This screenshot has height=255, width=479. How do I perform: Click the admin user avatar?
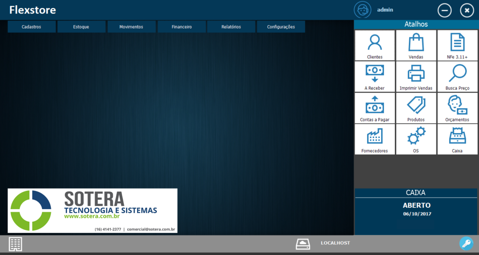(x=362, y=10)
